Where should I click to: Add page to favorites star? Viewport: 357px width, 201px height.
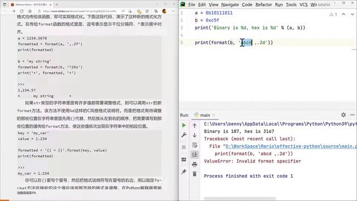tap(130, 11)
